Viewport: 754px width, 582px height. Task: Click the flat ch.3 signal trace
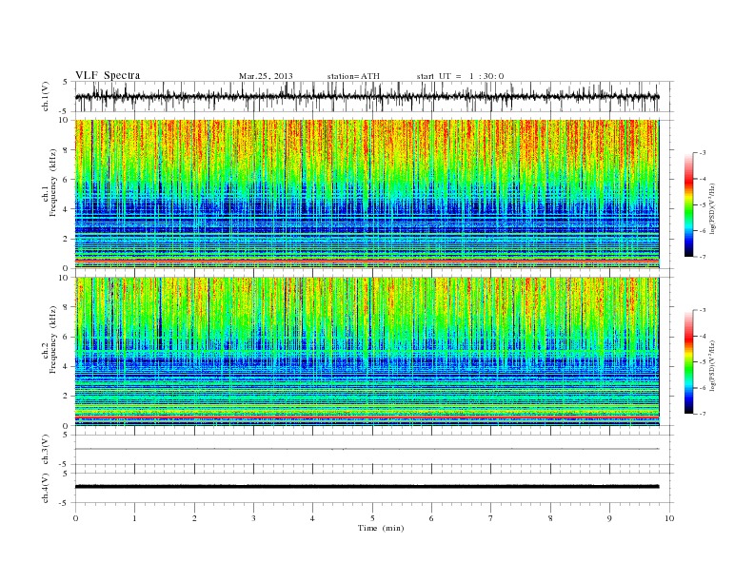pos(367,449)
